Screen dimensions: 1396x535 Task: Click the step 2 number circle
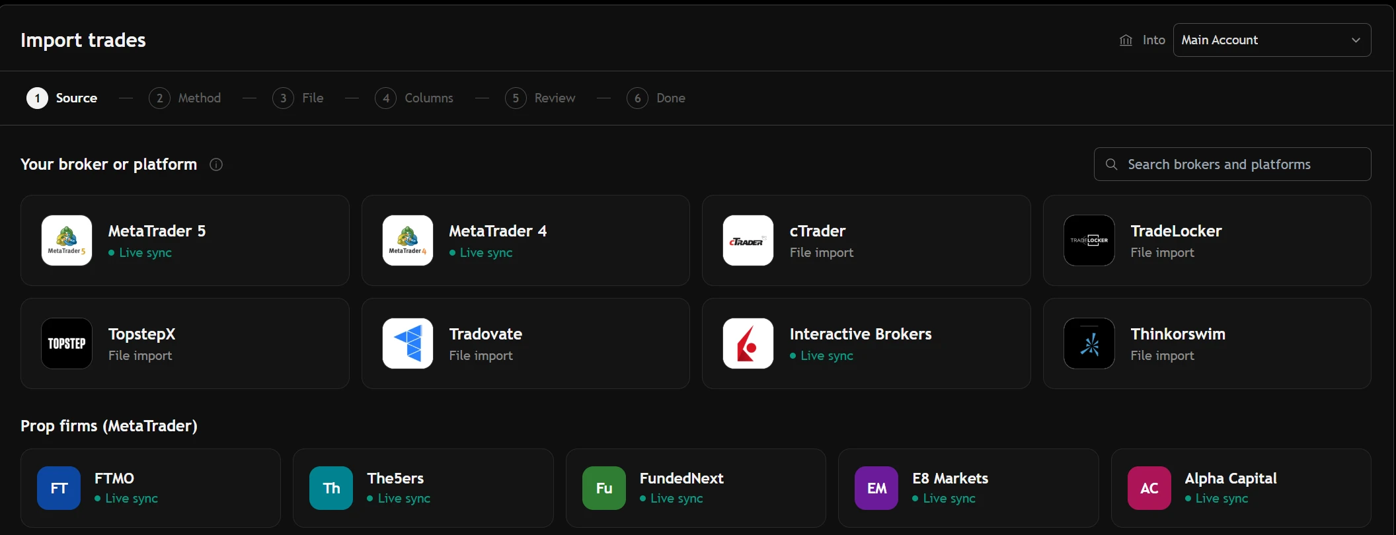point(159,98)
